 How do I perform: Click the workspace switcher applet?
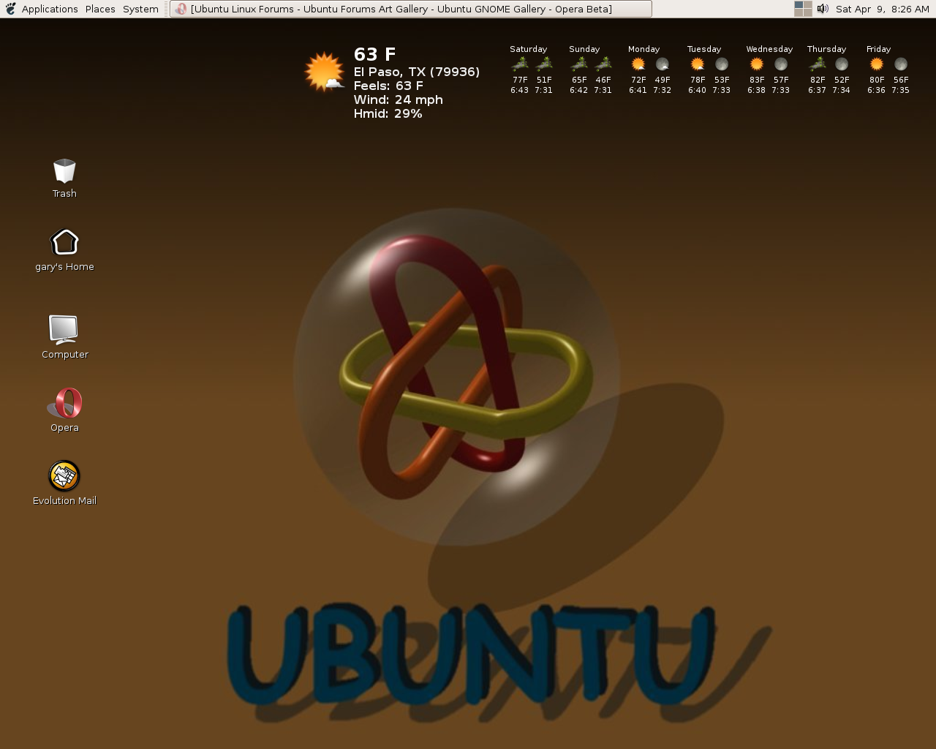803,9
